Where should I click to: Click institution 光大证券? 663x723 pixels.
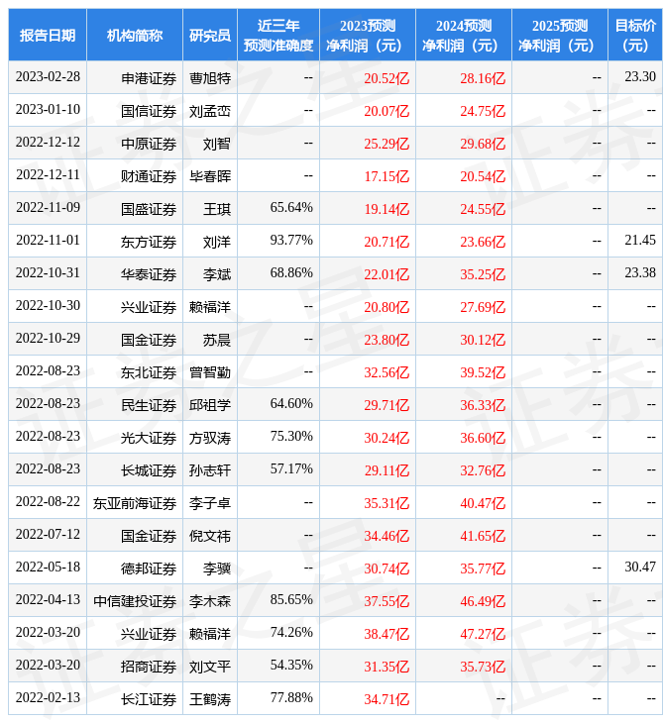(x=149, y=438)
